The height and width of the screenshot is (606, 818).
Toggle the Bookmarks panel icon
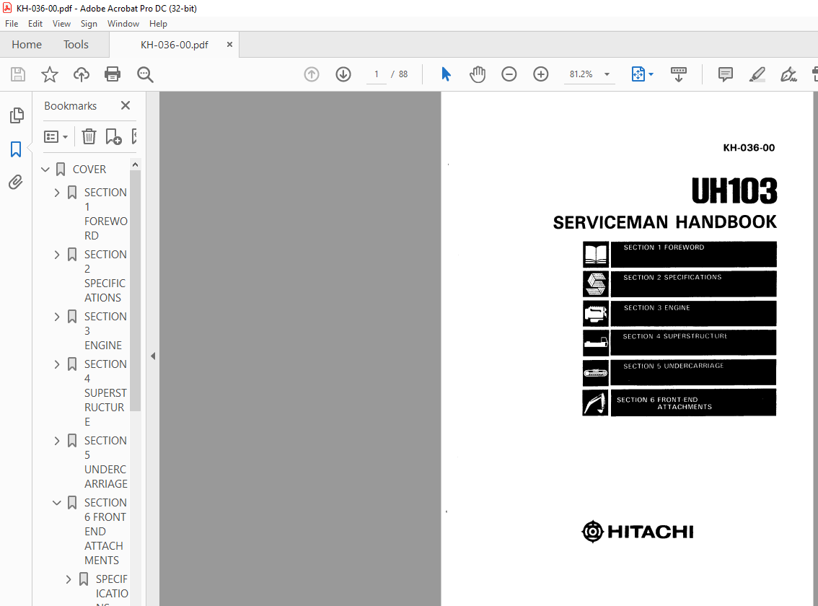[16, 149]
